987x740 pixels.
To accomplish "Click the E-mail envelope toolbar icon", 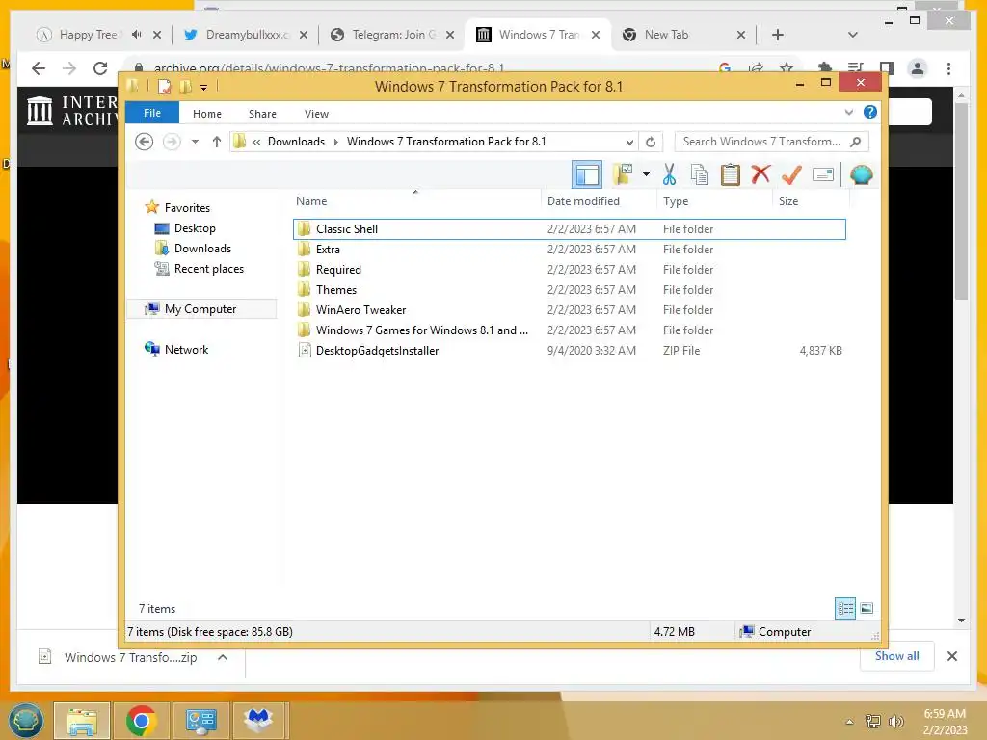I will pyautogui.click(x=823, y=174).
